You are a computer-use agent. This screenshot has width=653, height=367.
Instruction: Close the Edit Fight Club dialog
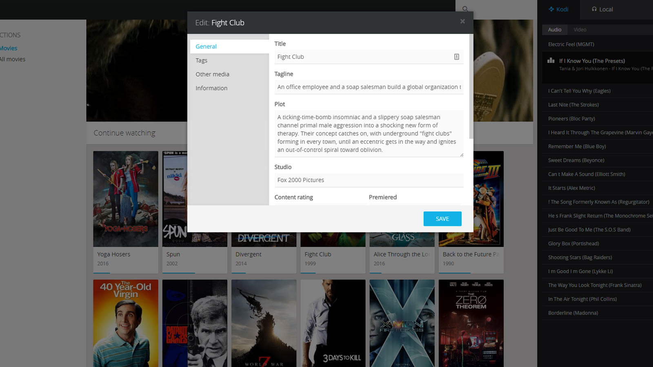462,21
